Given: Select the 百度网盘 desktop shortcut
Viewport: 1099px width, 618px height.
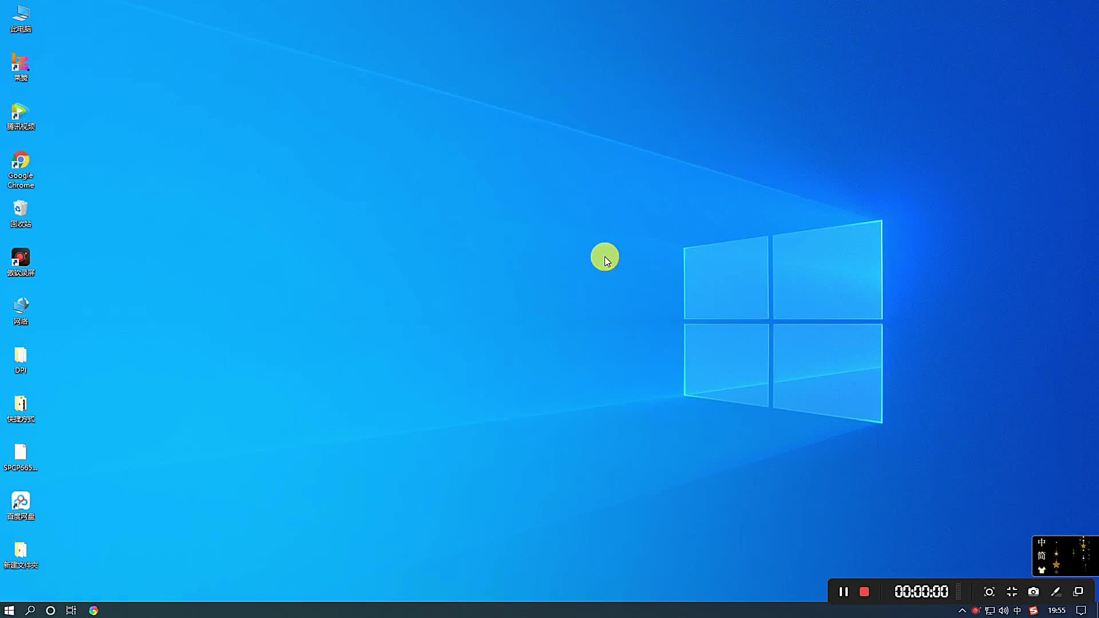Looking at the screenshot, I should [x=21, y=506].
